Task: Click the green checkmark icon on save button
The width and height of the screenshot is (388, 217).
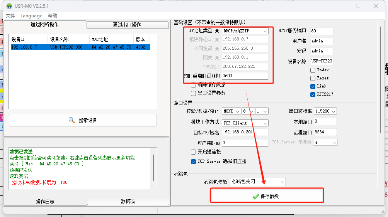Action: [255, 197]
